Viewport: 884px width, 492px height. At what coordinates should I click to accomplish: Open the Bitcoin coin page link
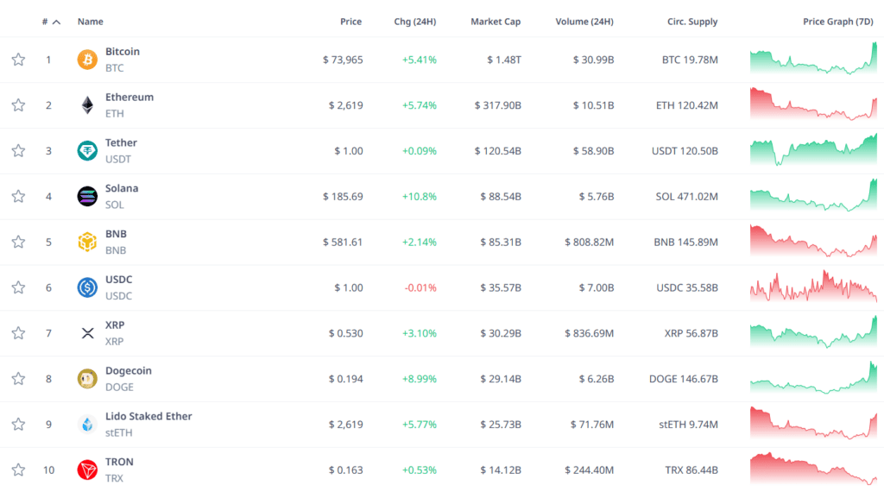click(x=123, y=52)
